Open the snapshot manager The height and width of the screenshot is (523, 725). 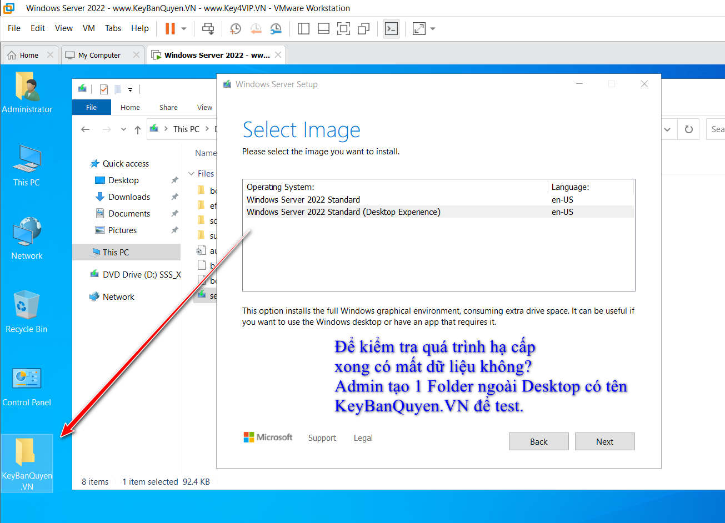[276, 28]
